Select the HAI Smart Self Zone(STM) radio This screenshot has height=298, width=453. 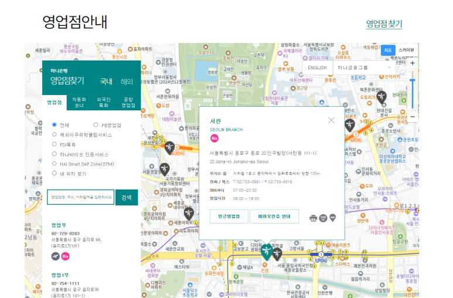click(54, 164)
